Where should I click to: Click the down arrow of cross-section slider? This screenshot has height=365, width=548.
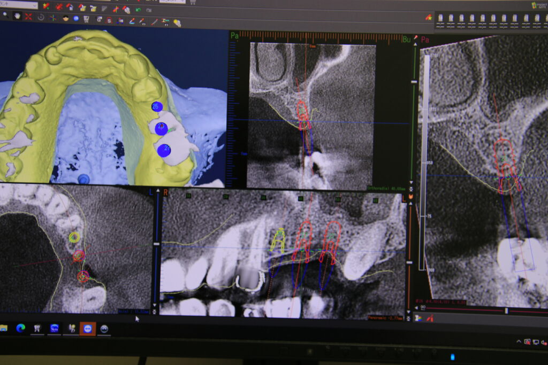pos(412,183)
